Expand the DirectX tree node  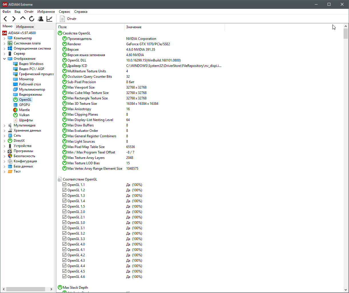coord(4,141)
